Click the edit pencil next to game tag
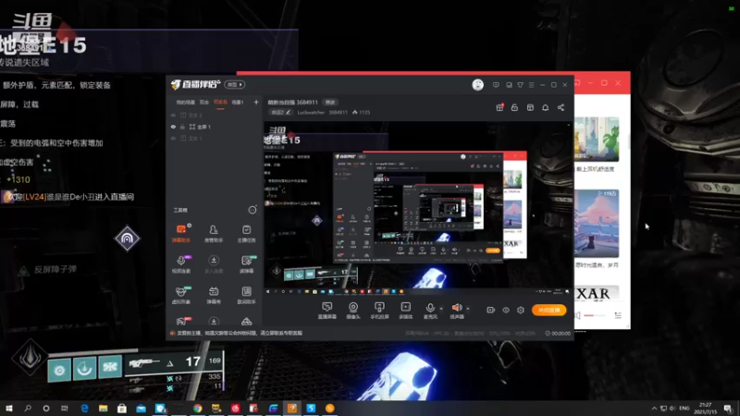Viewport: 740px width, 416px height. (288, 112)
